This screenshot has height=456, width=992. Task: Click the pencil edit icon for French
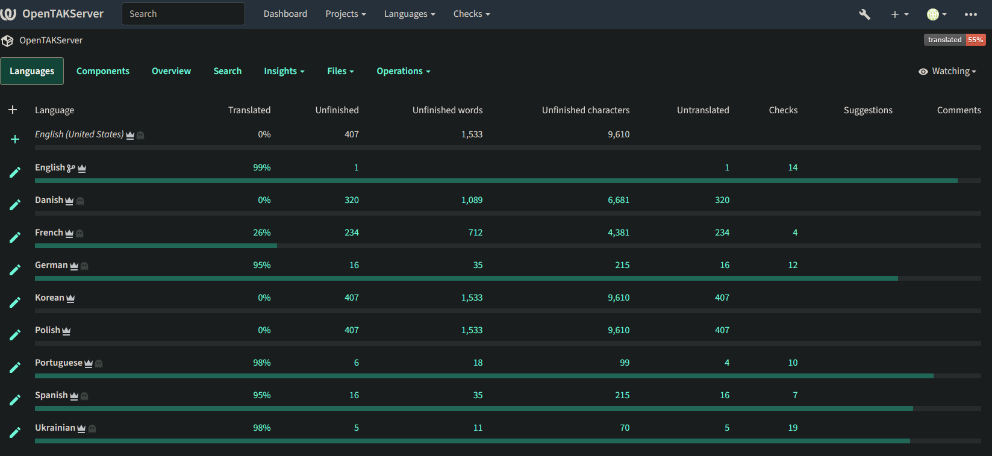pyautogui.click(x=15, y=237)
